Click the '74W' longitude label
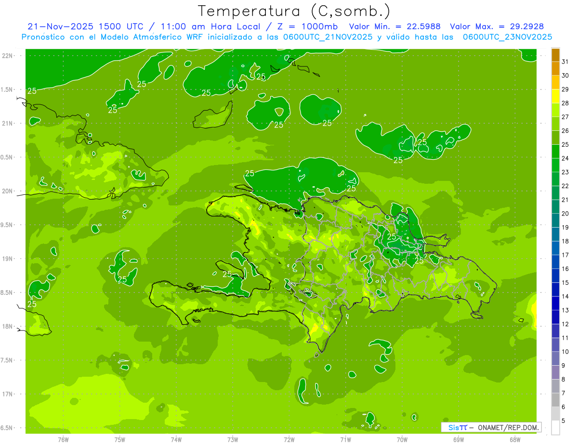 (x=176, y=439)
